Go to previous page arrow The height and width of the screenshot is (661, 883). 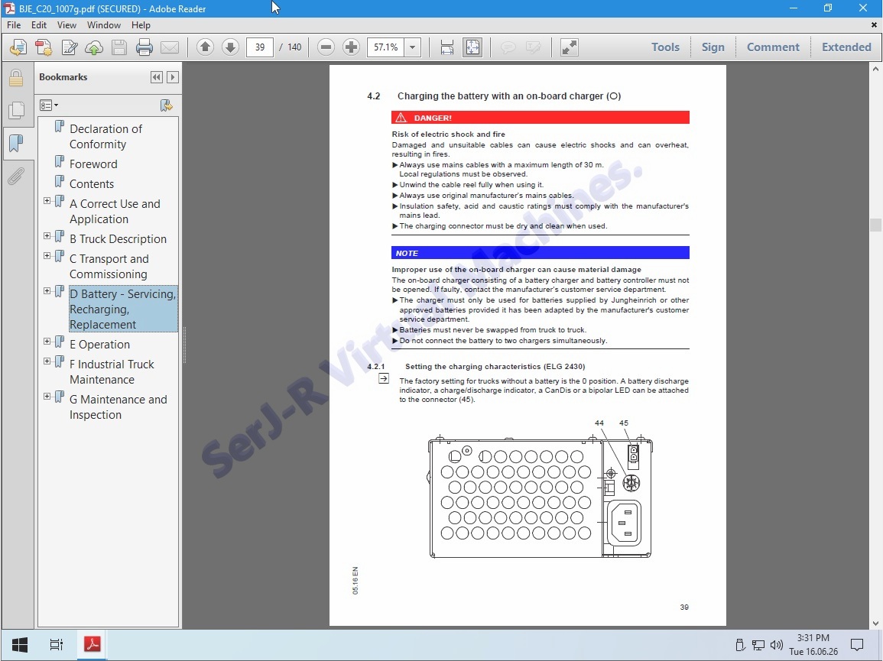click(x=205, y=47)
